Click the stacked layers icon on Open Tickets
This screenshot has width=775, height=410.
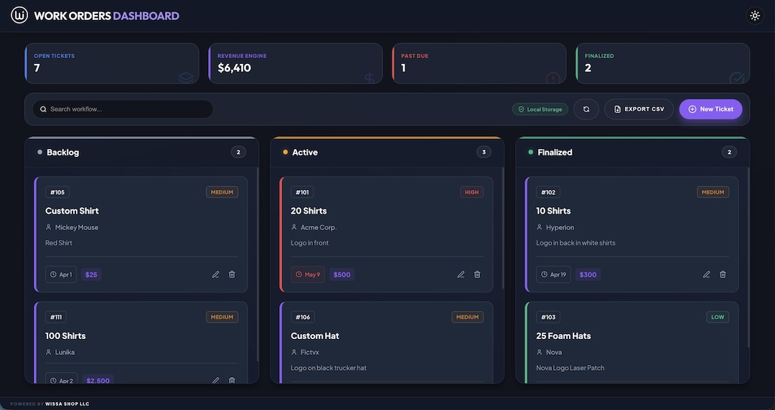pos(186,77)
